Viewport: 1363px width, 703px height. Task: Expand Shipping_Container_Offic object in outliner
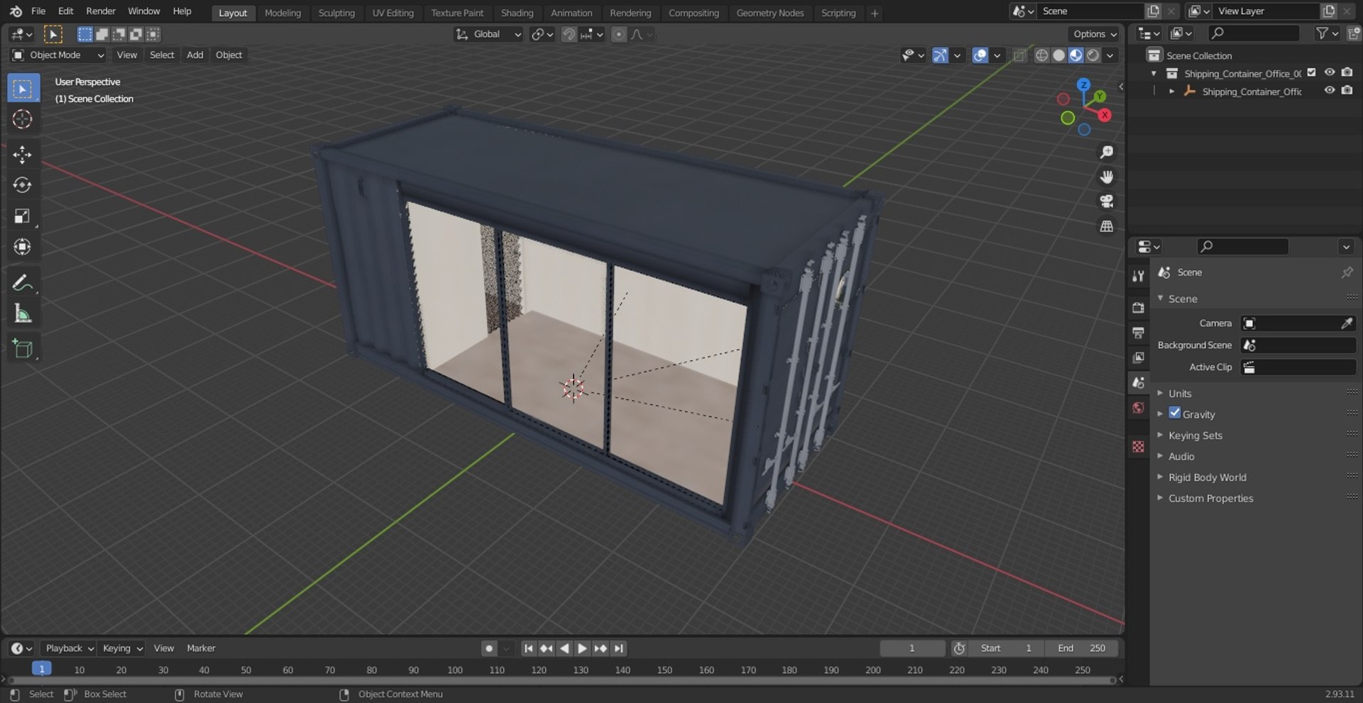coord(1171,92)
